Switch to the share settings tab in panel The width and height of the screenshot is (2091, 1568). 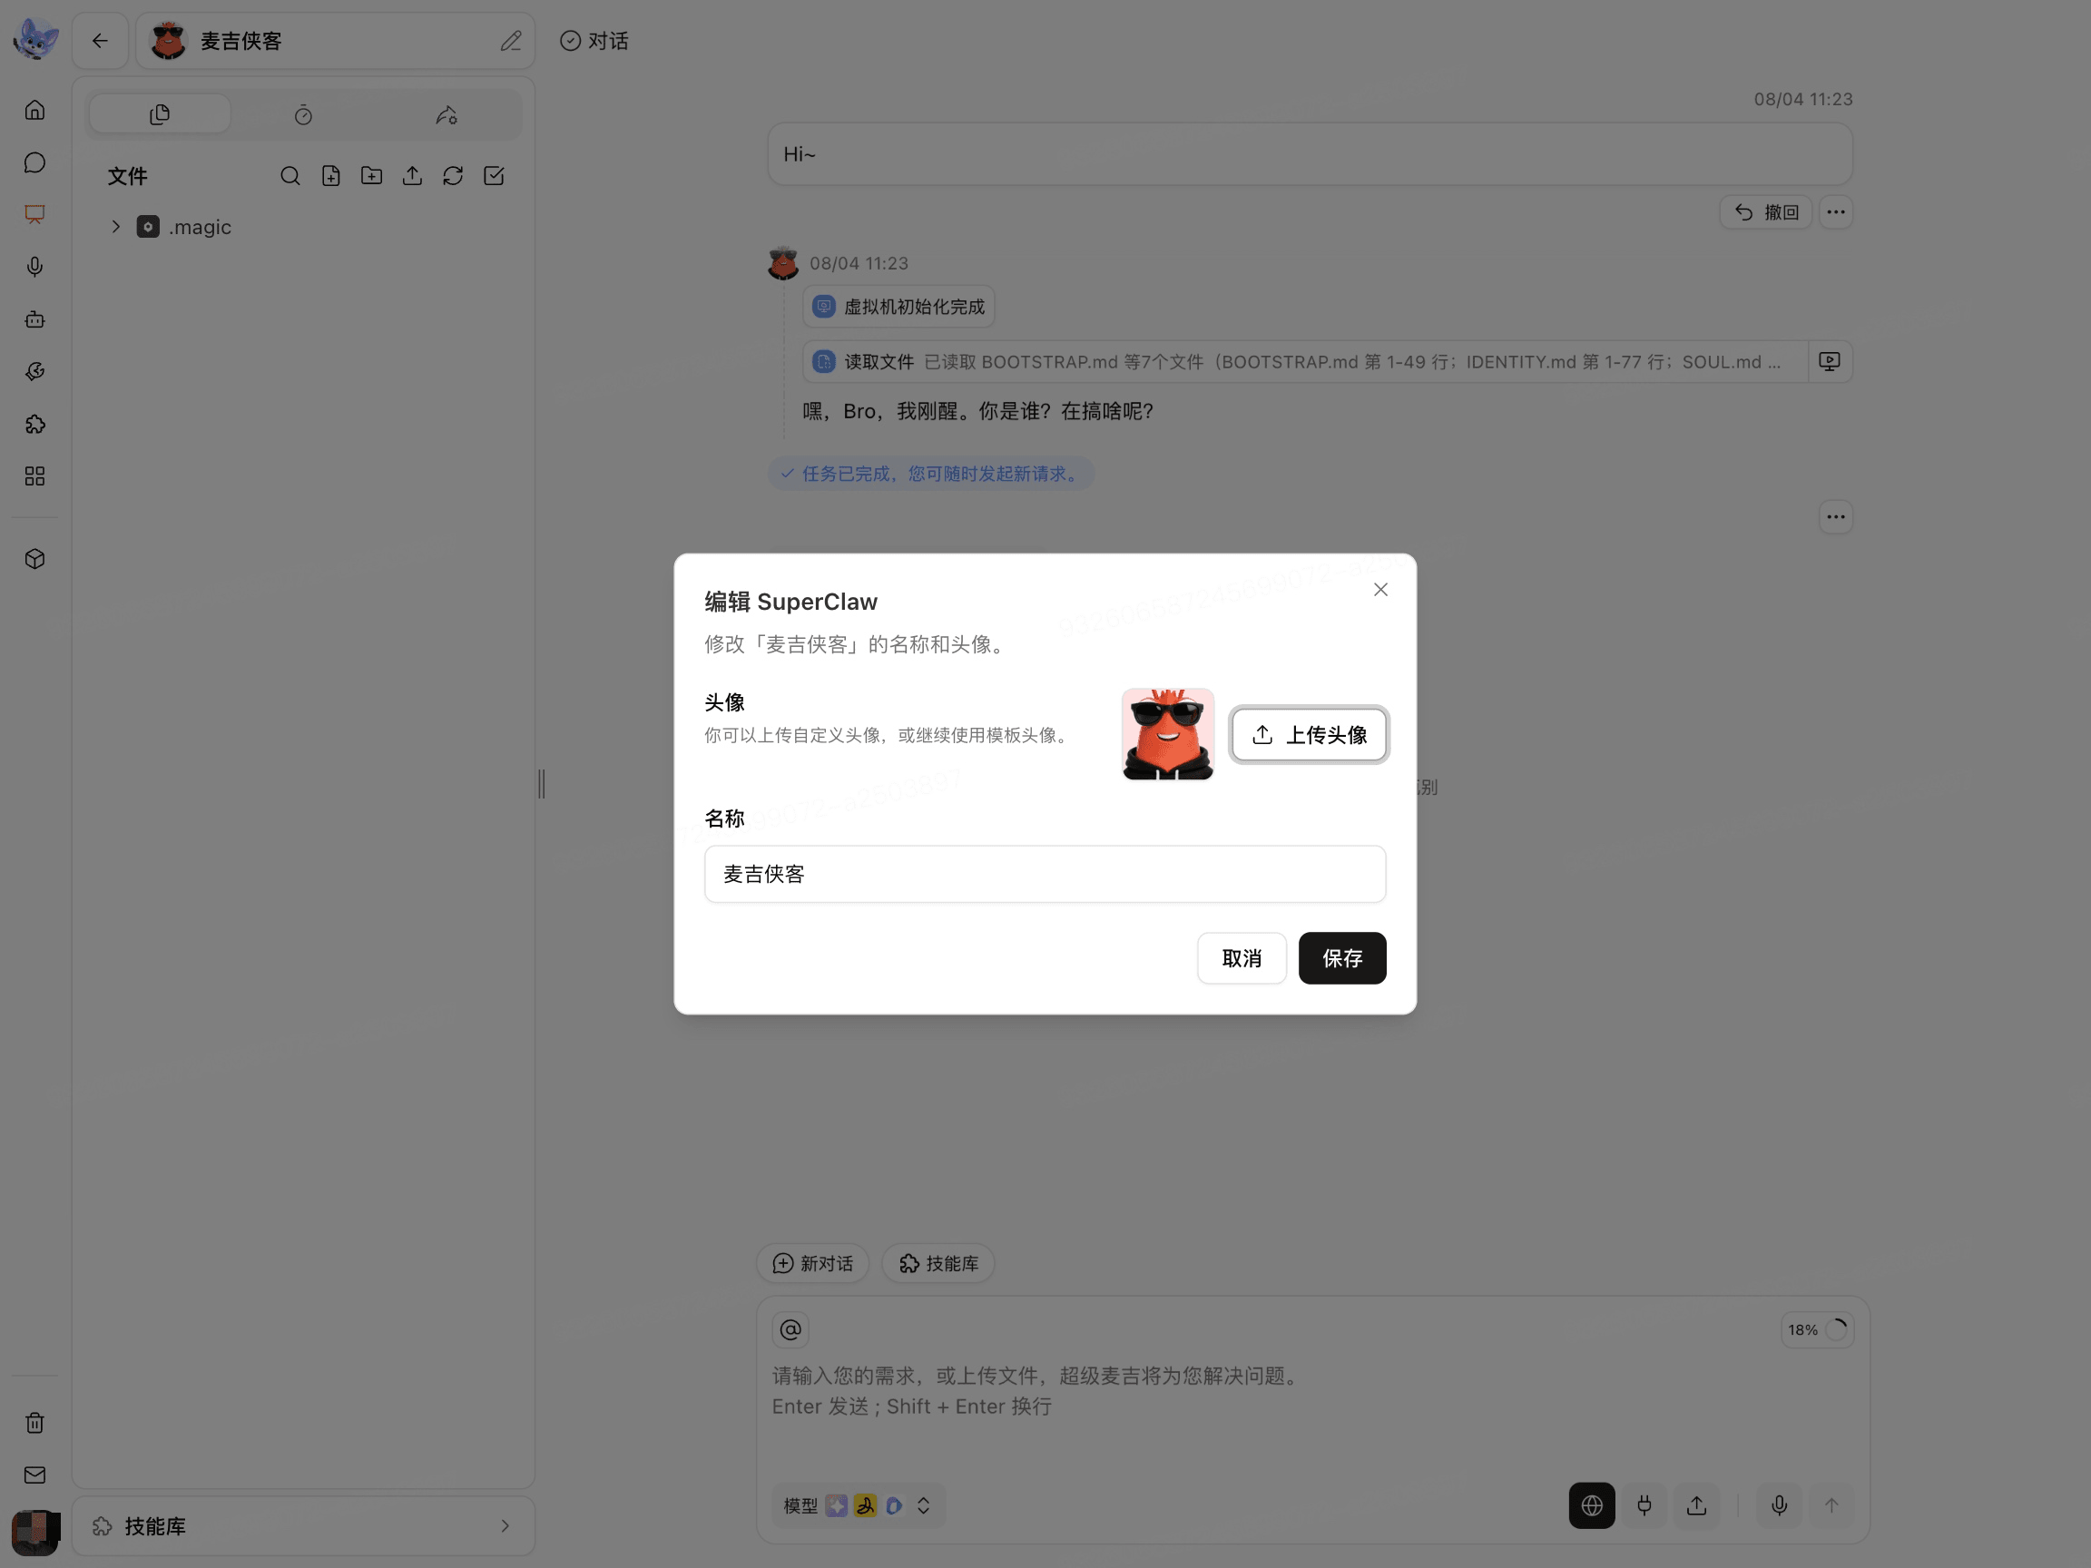pyautogui.click(x=447, y=114)
